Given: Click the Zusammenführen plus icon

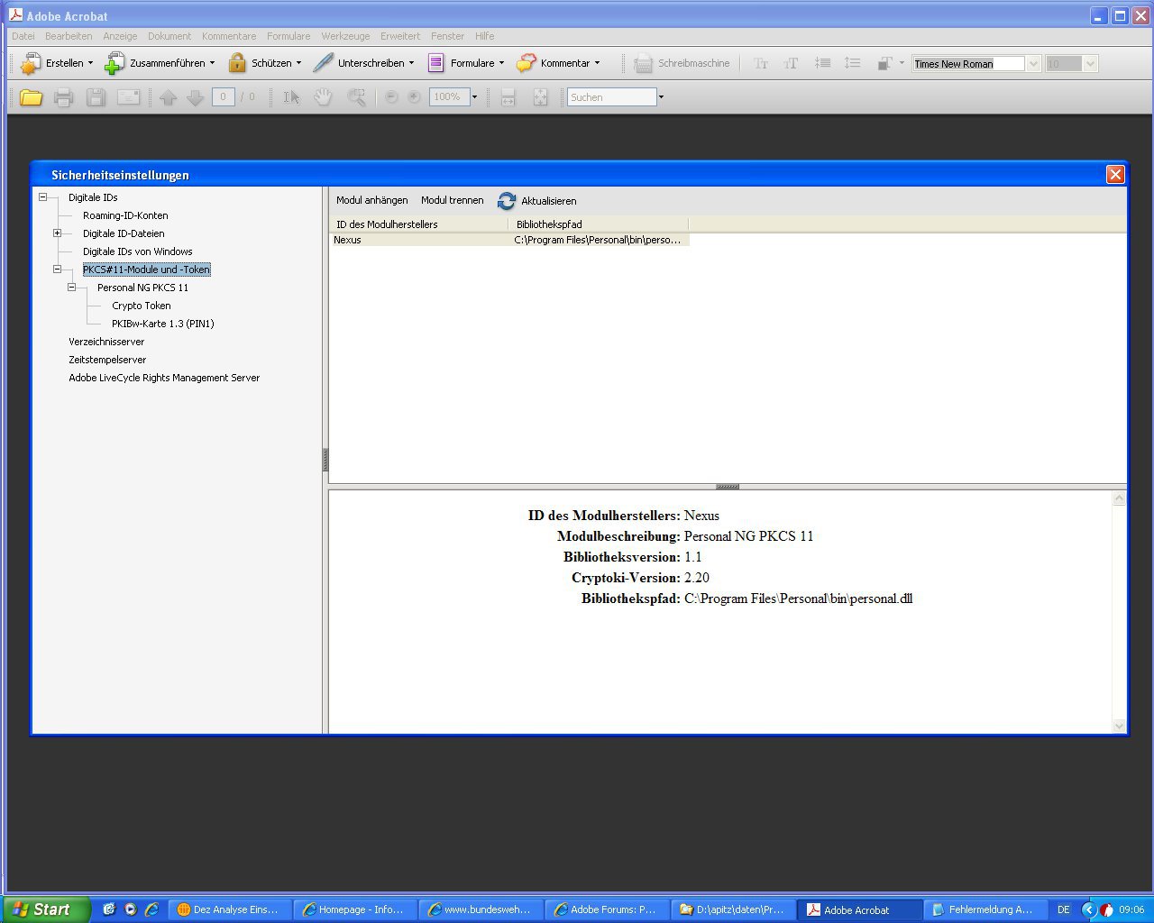Looking at the screenshot, I should click(x=114, y=63).
